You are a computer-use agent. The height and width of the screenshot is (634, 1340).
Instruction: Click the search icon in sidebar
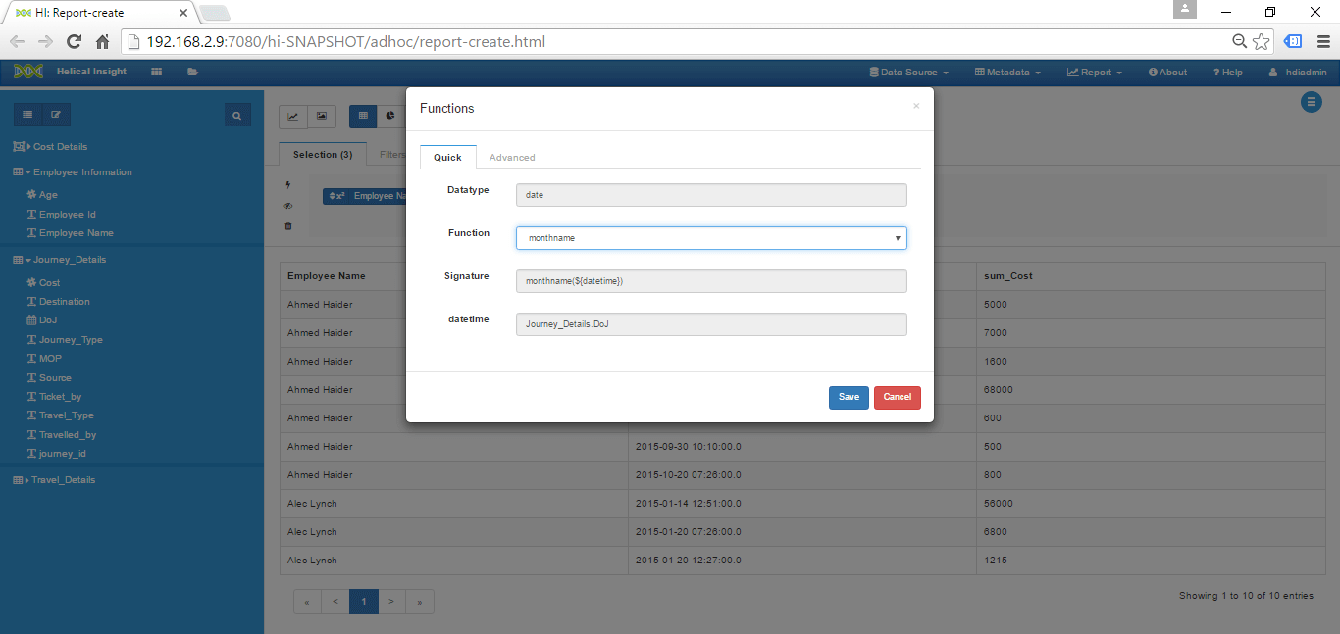pyautogui.click(x=236, y=116)
